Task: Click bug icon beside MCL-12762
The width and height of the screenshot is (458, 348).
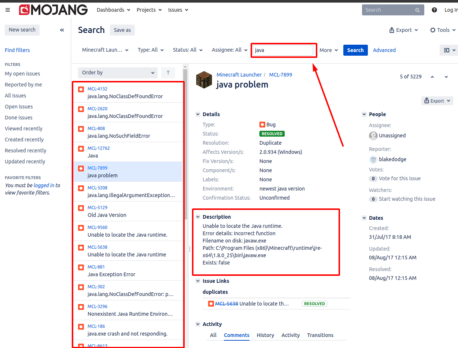Action: tap(81, 148)
